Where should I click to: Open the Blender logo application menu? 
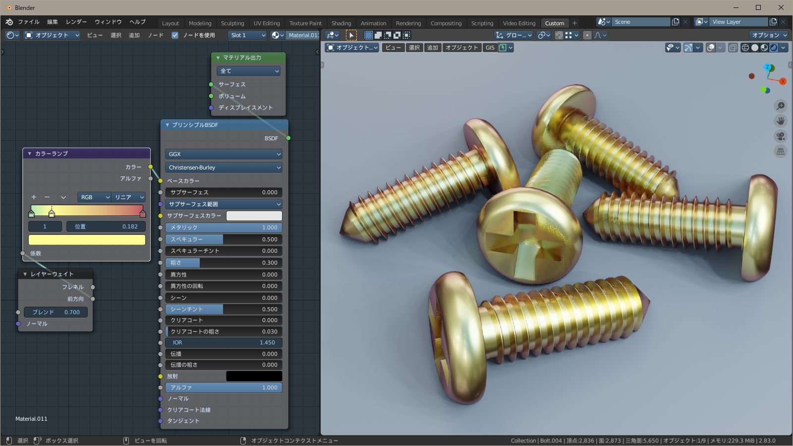pos(9,22)
